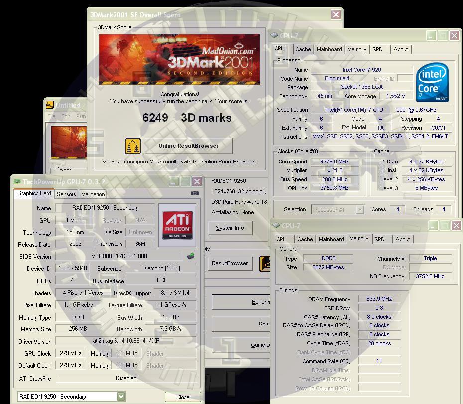Click the Bus Speed value 208.5 MHz

point(335,179)
